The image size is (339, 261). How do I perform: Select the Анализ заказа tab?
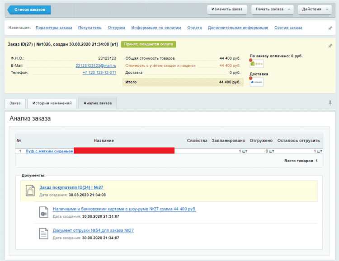98,103
